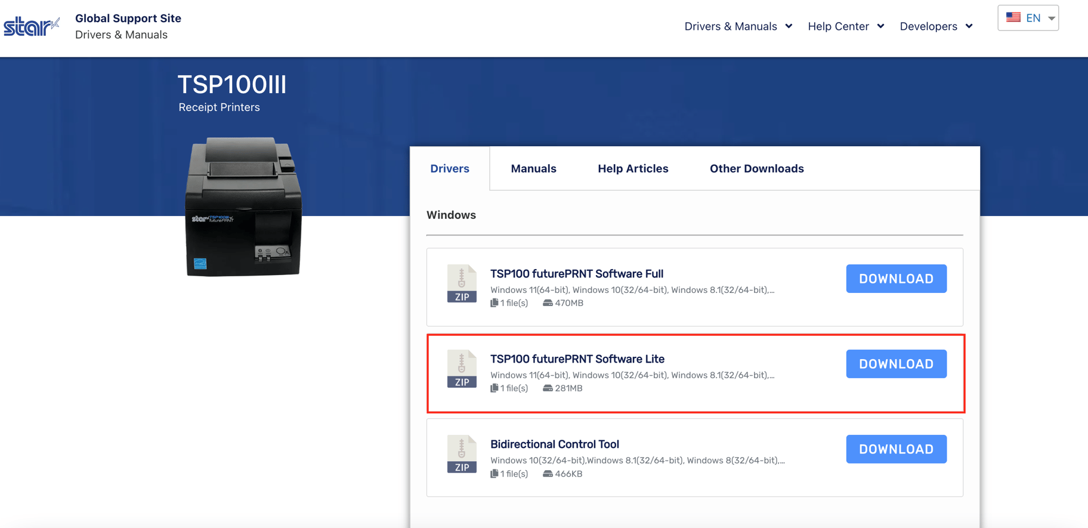Click the US flag icon in language selector
This screenshot has height=528, width=1088.
pyautogui.click(x=1013, y=17)
